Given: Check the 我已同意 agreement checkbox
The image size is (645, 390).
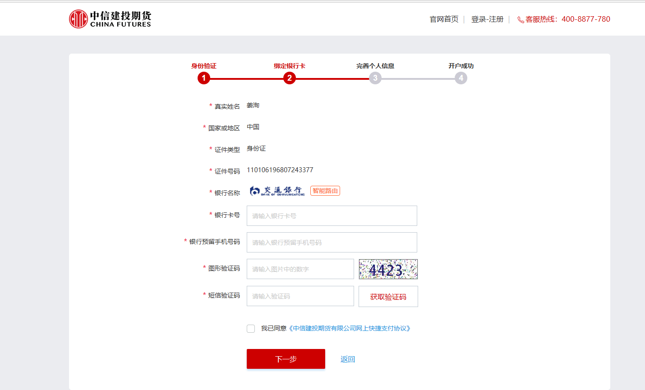Looking at the screenshot, I should pos(251,329).
